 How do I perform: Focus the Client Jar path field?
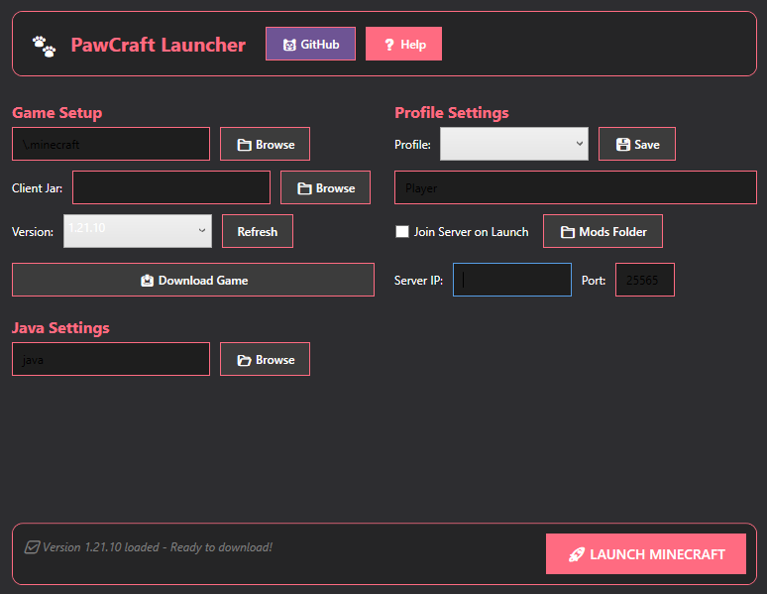(x=171, y=187)
